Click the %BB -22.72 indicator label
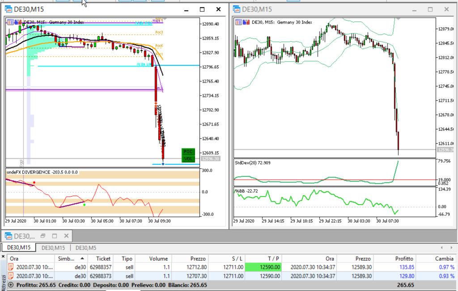The height and width of the screenshot is (291, 458). pyautogui.click(x=246, y=191)
